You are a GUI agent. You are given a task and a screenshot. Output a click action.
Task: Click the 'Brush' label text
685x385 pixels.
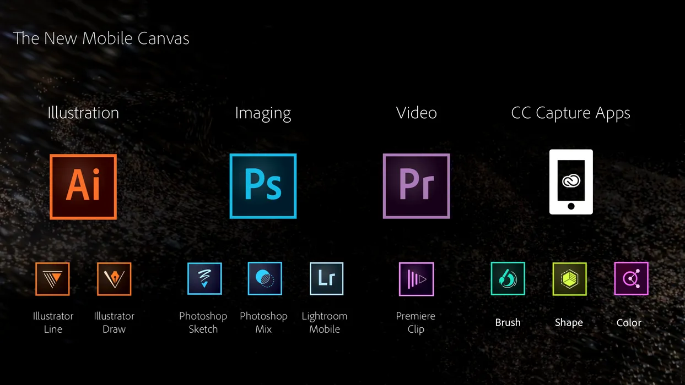click(x=508, y=323)
